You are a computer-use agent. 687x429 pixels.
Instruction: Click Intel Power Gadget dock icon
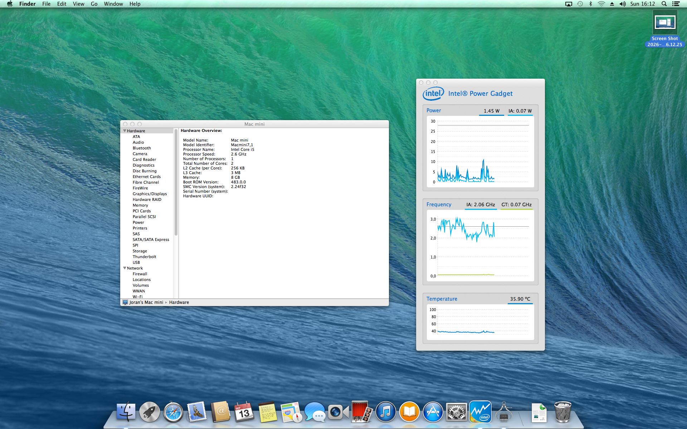(x=480, y=412)
